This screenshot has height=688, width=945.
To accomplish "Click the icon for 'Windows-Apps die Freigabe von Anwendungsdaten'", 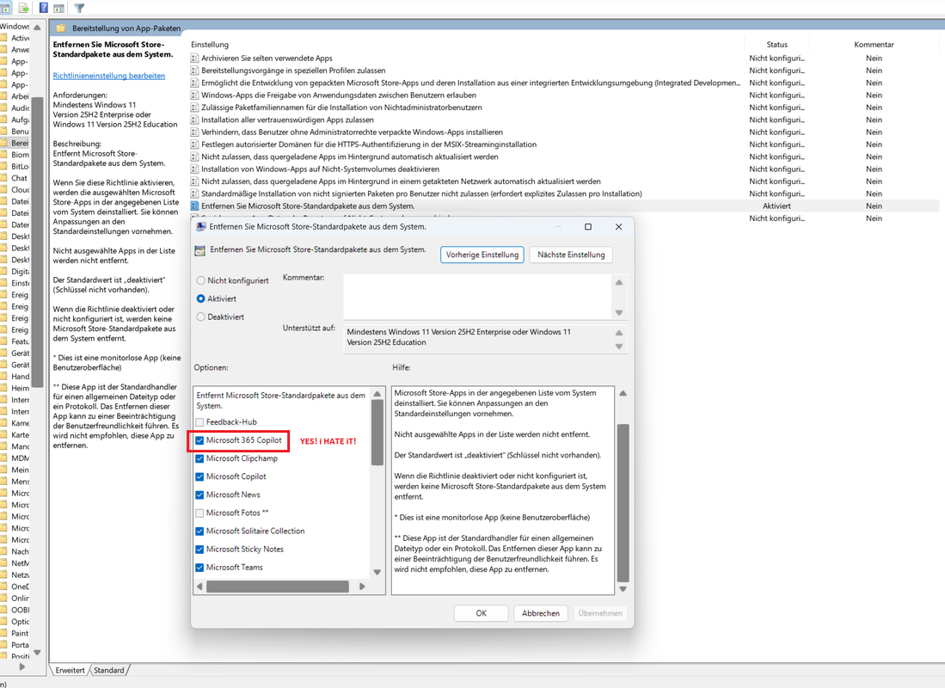I will pyautogui.click(x=194, y=95).
